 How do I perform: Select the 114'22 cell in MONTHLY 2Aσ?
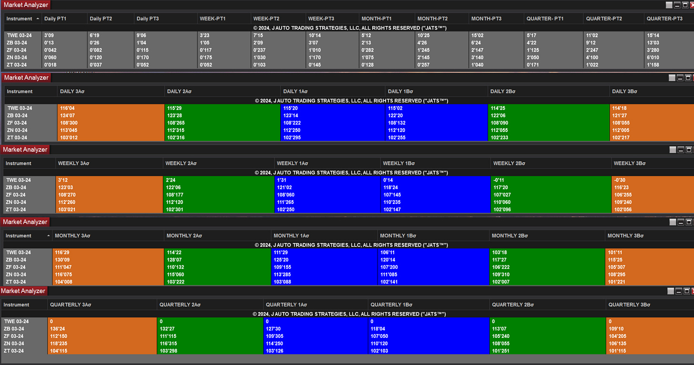pyautogui.click(x=217, y=252)
